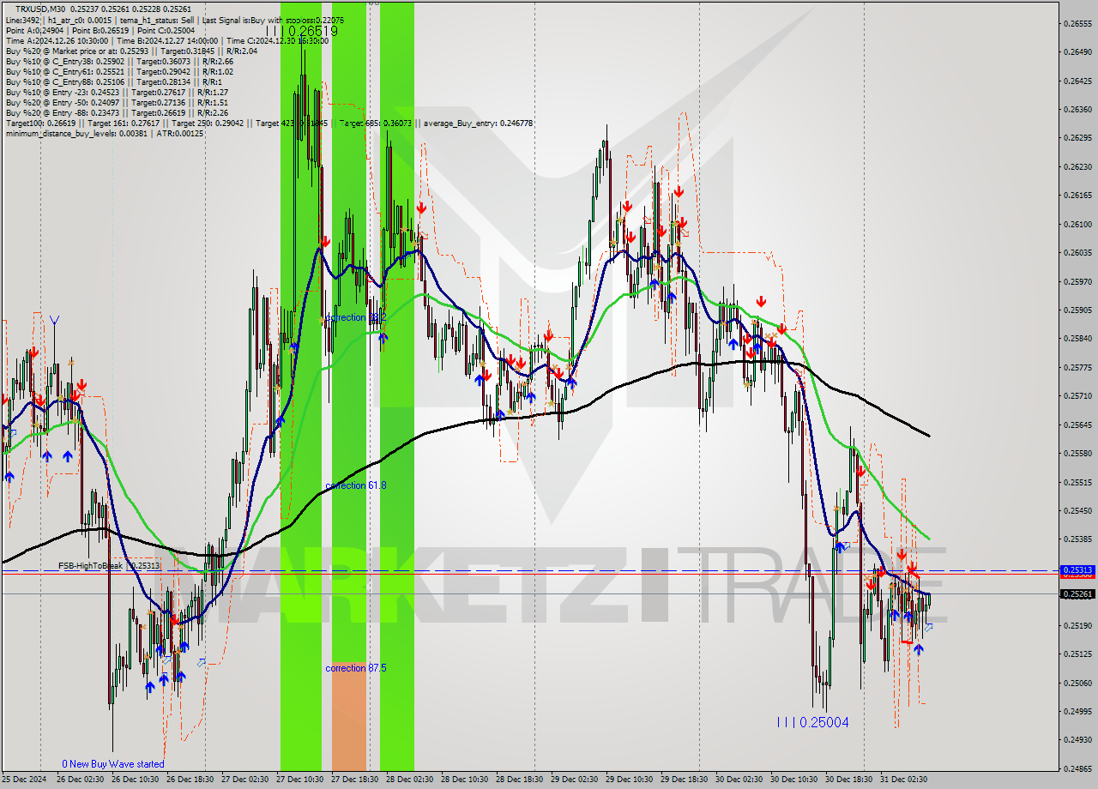Click the '26 Dec 10:30' time label
This screenshot has height=789, width=1098.
click(136, 780)
